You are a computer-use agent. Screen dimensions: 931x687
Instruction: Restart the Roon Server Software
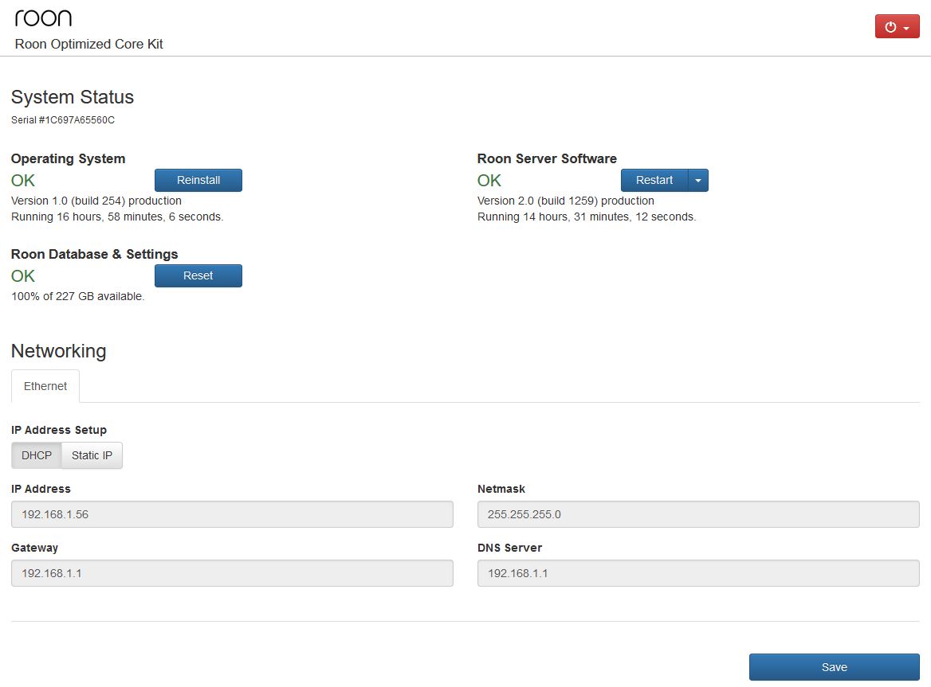click(x=654, y=180)
